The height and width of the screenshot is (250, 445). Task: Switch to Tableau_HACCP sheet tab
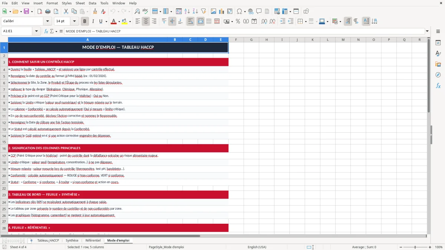[x=48, y=240]
